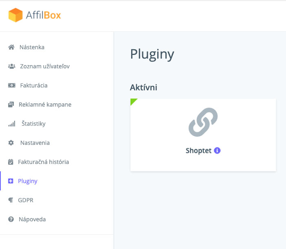
Task: Open the Štatistiky menu entry
Action: click(33, 124)
